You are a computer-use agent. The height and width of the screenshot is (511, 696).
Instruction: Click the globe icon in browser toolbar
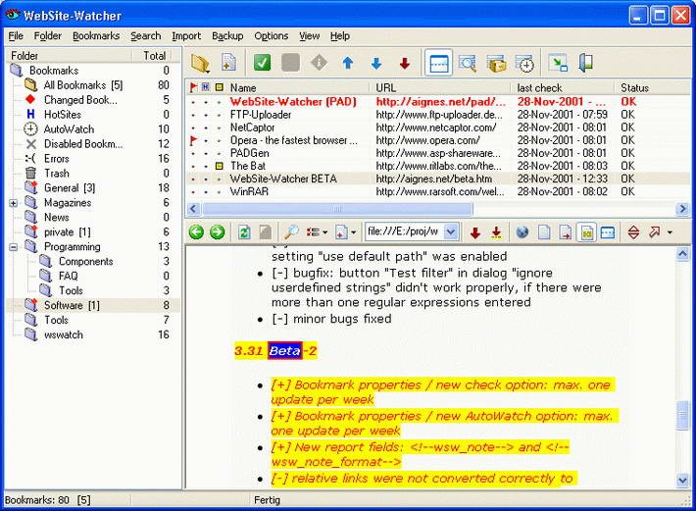(522, 232)
